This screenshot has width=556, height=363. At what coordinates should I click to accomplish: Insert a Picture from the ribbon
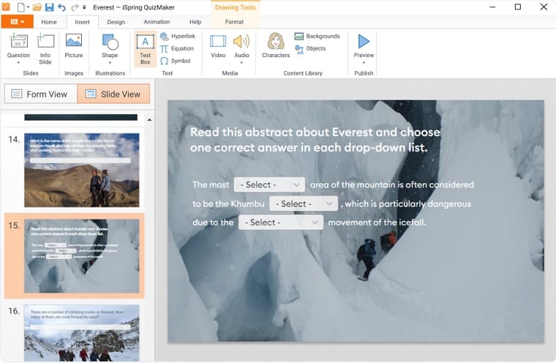pyautogui.click(x=74, y=45)
